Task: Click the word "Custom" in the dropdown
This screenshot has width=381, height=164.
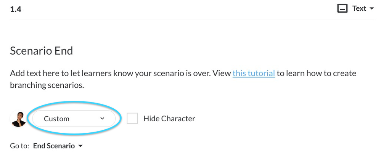Action: tap(56, 119)
